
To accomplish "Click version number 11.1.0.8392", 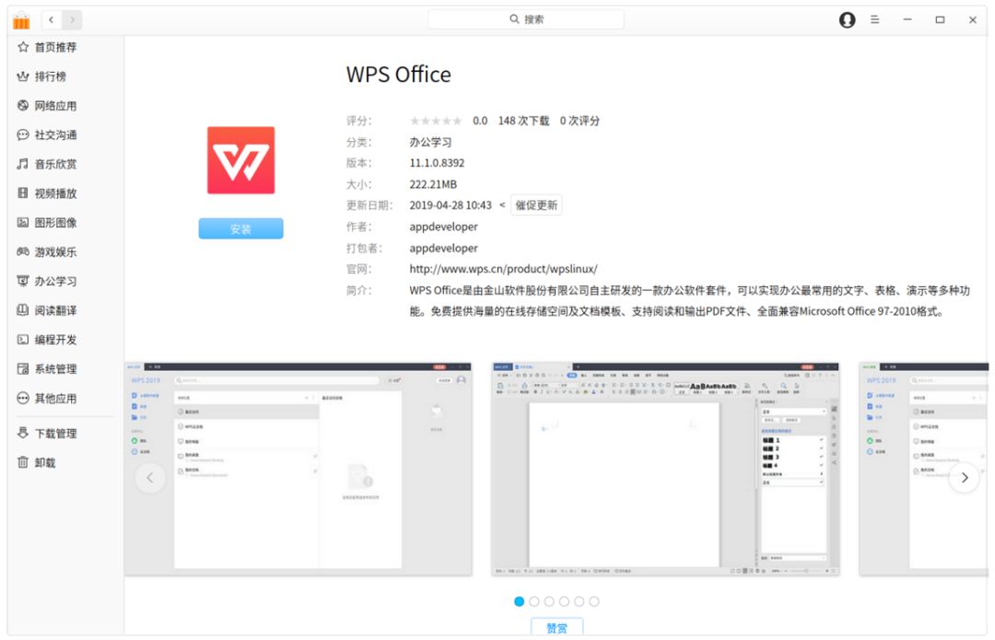I will click(438, 163).
